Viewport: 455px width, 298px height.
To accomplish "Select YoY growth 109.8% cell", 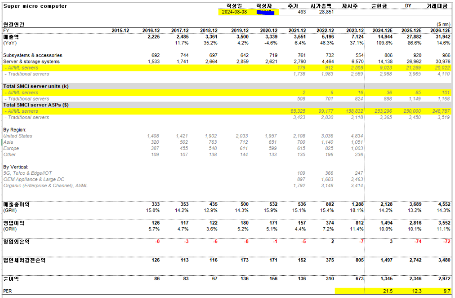I will tap(384, 43).
